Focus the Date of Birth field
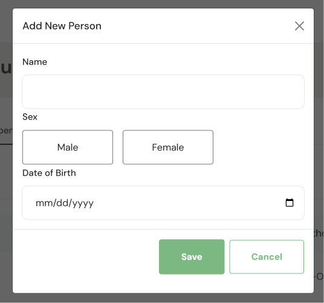 [x=163, y=203]
